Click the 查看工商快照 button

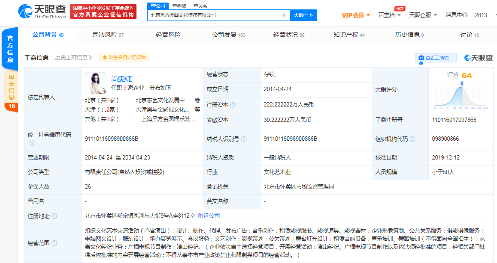pyautogui.click(x=436, y=58)
